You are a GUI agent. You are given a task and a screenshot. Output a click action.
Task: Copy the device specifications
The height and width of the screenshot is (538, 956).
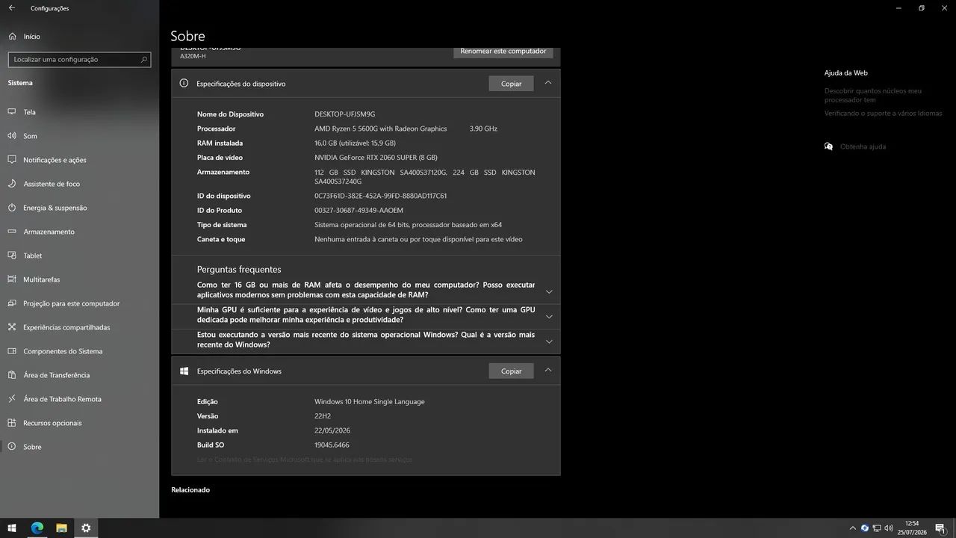(511, 84)
